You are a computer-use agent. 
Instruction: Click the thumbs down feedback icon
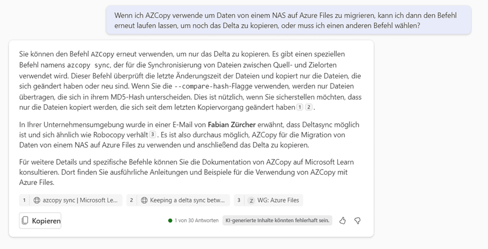click(x=357, y=221)
